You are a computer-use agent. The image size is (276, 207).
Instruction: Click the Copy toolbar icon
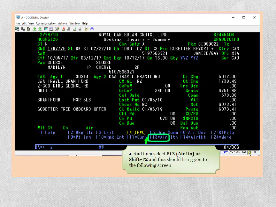[x=23, y=29]
